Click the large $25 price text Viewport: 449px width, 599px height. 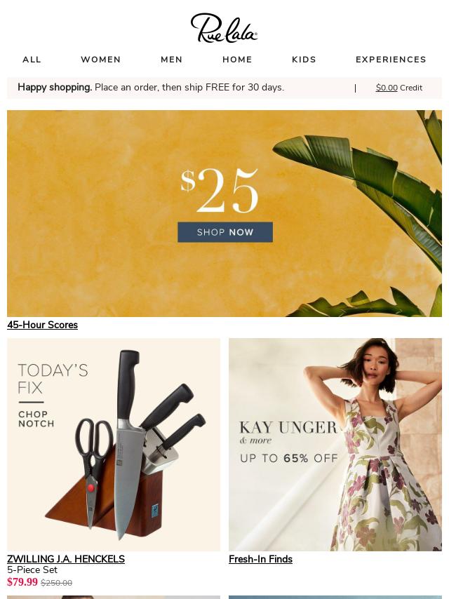220,191
